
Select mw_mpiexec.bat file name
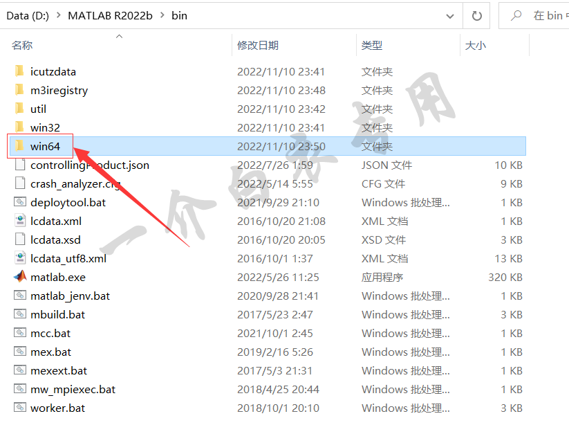click(73, 390)
